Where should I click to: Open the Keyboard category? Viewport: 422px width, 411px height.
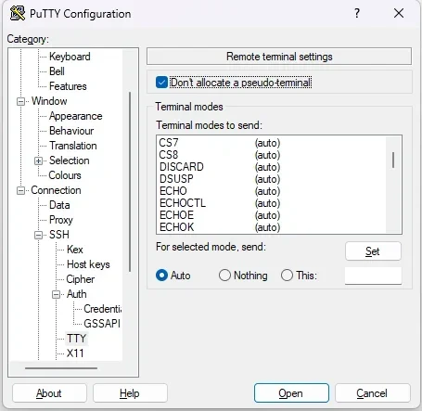[x=70, y=57]
